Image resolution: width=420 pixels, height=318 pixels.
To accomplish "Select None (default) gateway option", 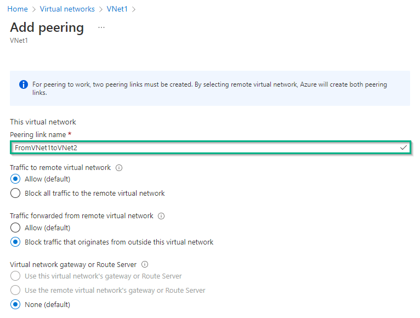I will pos(15,304).
